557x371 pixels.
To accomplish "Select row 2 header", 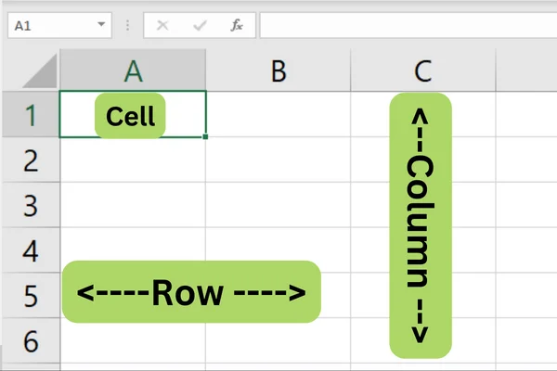I will click(x=31, y=160).
